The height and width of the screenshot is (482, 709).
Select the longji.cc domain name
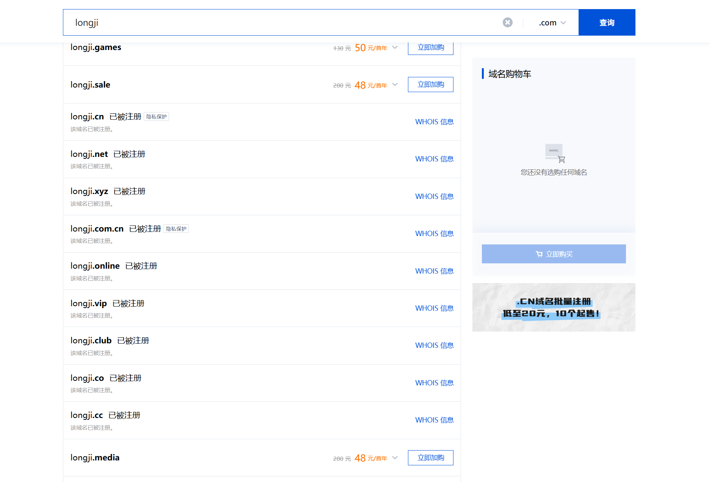87,415
